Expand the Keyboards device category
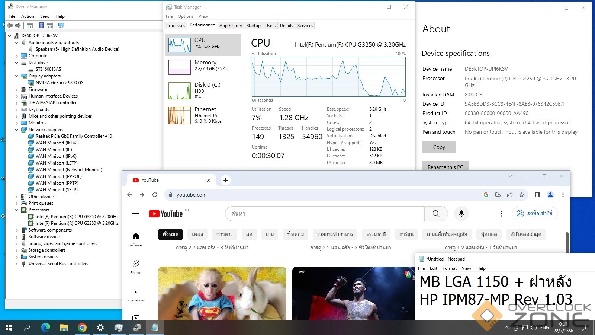This screenshot has height=335, width=595. tap(16, 109)
